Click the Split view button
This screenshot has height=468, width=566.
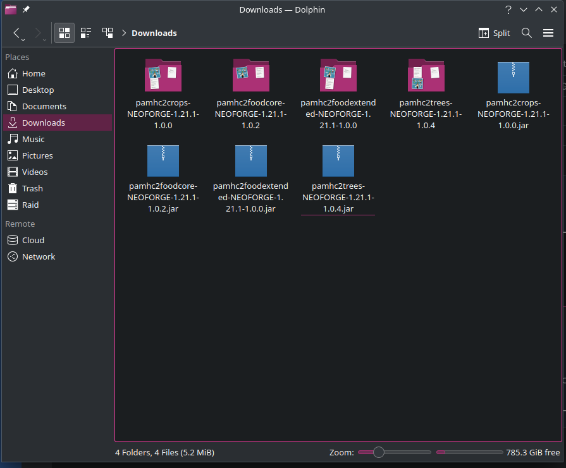pyautogui.click(x=494, y=33)
